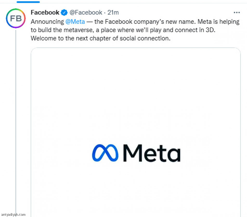Open the bold Facebook display name
This screenshot has width=247, height=217.
(45, 13)
